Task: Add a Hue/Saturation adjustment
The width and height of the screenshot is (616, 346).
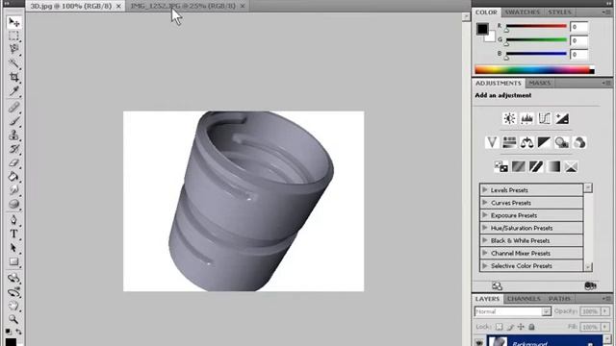Action: 509,142
